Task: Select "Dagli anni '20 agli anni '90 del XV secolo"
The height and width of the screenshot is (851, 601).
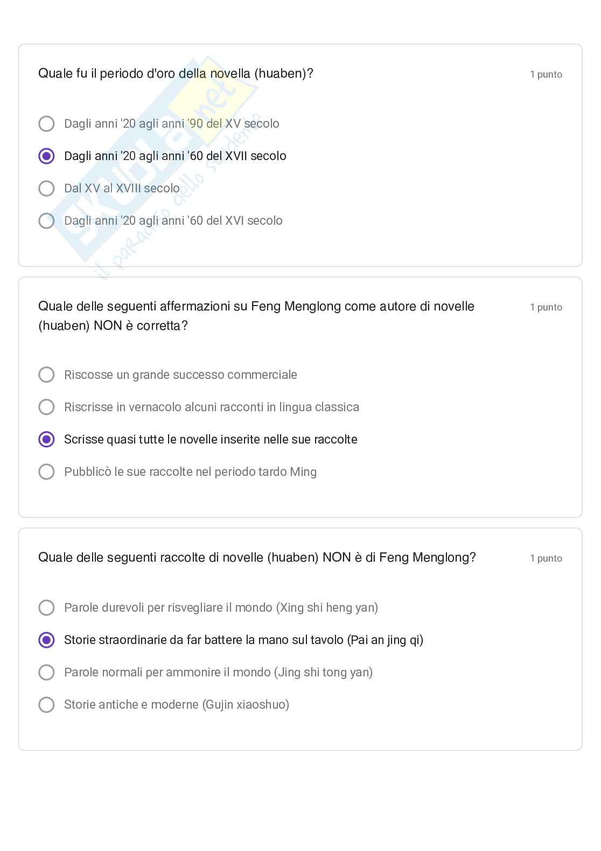Action: coord(47,124)
